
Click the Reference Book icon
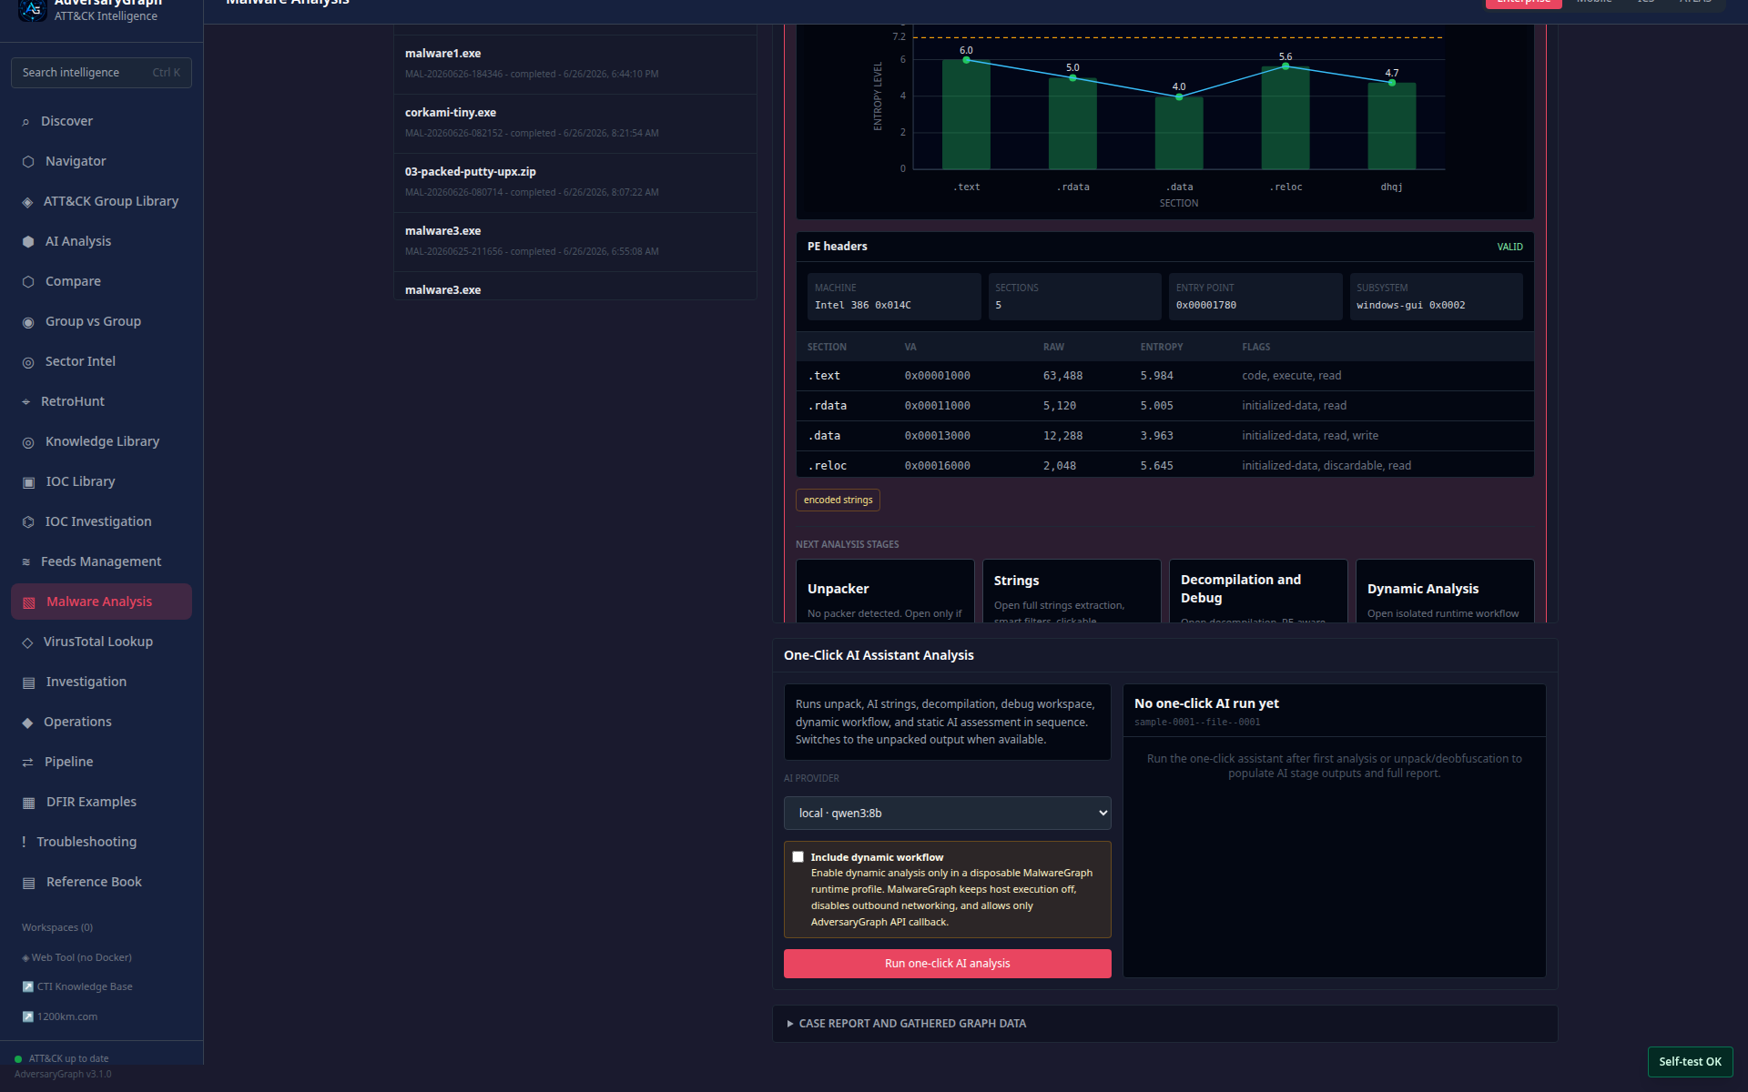click(x=28, y=883)
